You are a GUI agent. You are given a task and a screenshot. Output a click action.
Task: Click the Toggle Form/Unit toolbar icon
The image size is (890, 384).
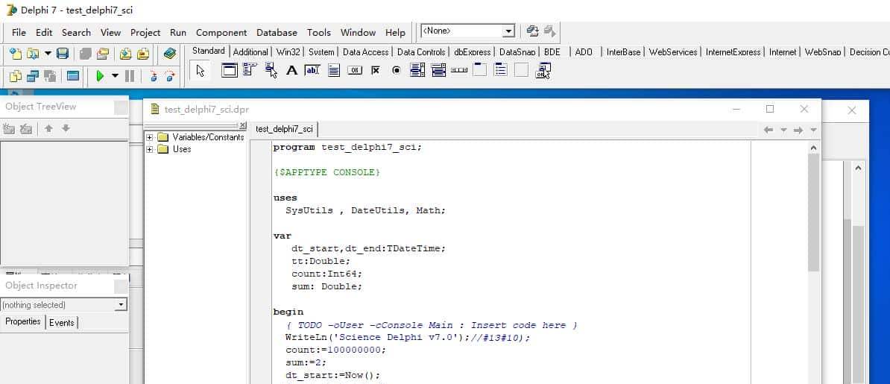(50, 75)
